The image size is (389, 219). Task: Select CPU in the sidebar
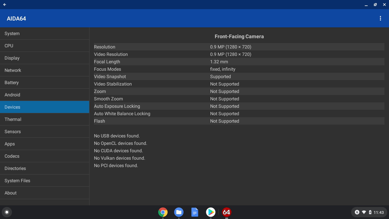(x=45, y=46)
